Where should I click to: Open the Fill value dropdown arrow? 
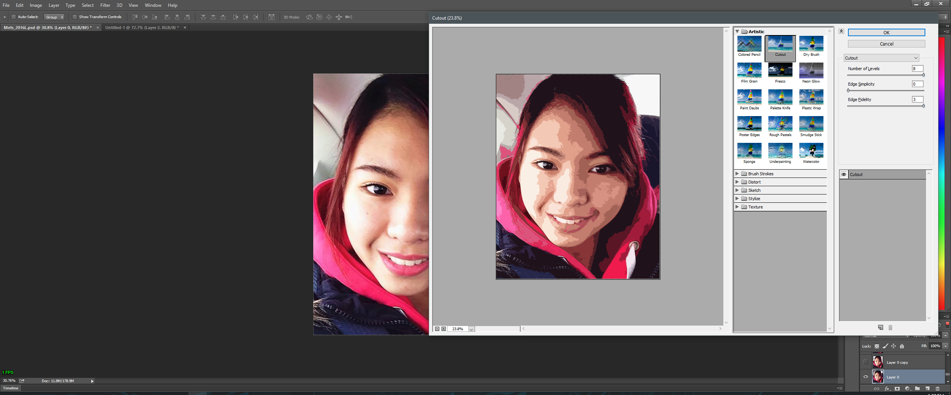[945, 346]
